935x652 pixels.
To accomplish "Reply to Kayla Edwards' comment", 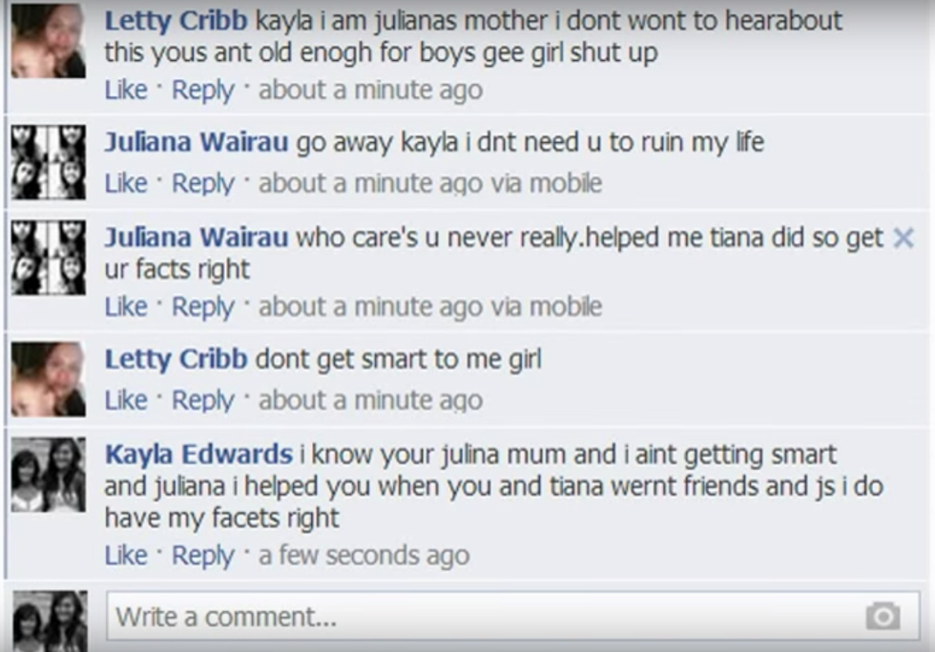I will pos(202,556).
